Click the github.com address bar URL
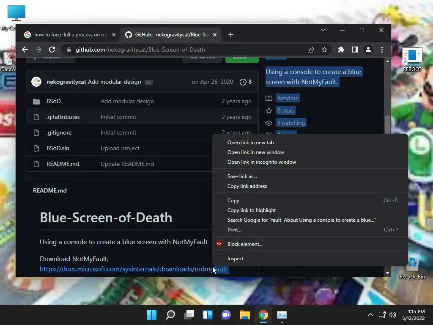The image size is (433, 325). point(140,50)
